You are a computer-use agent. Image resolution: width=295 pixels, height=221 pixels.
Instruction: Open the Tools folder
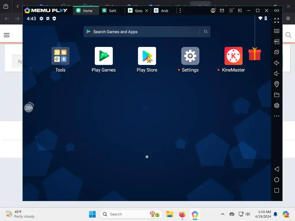coord(60,56)
